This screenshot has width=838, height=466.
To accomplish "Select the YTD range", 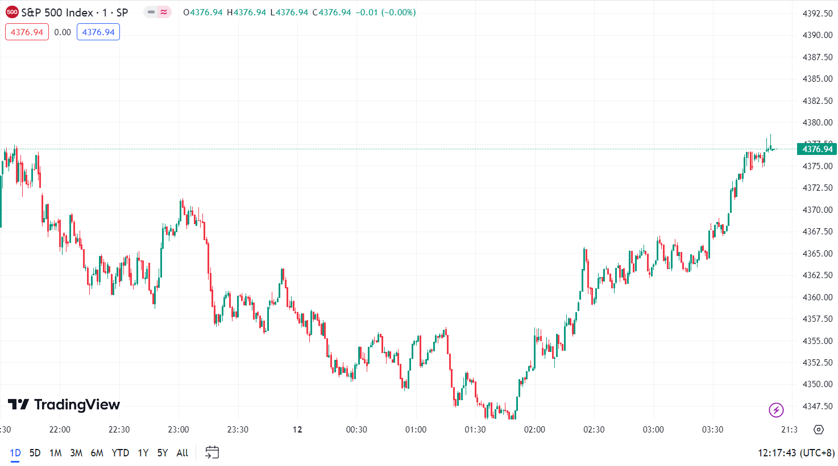I will click(x=120, y=453).
